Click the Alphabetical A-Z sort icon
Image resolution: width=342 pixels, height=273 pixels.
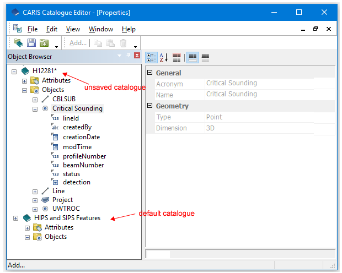pyautogui.click(x=164, y=57)
